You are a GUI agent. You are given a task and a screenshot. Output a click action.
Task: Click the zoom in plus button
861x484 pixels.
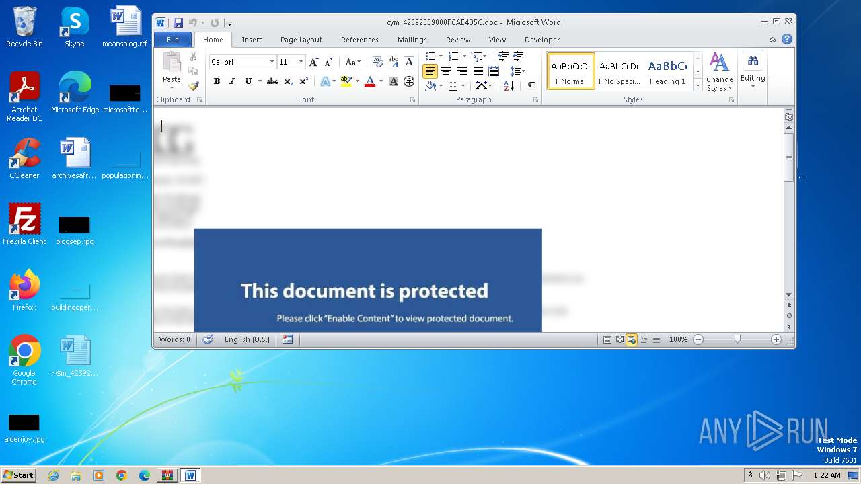(776, 339)
